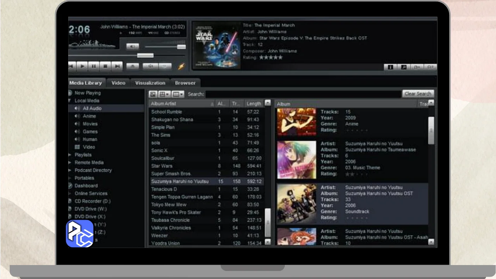The image size is (496, 279).
Task: Click the speaker icon beside Anime
Action: tap(77, 116)
